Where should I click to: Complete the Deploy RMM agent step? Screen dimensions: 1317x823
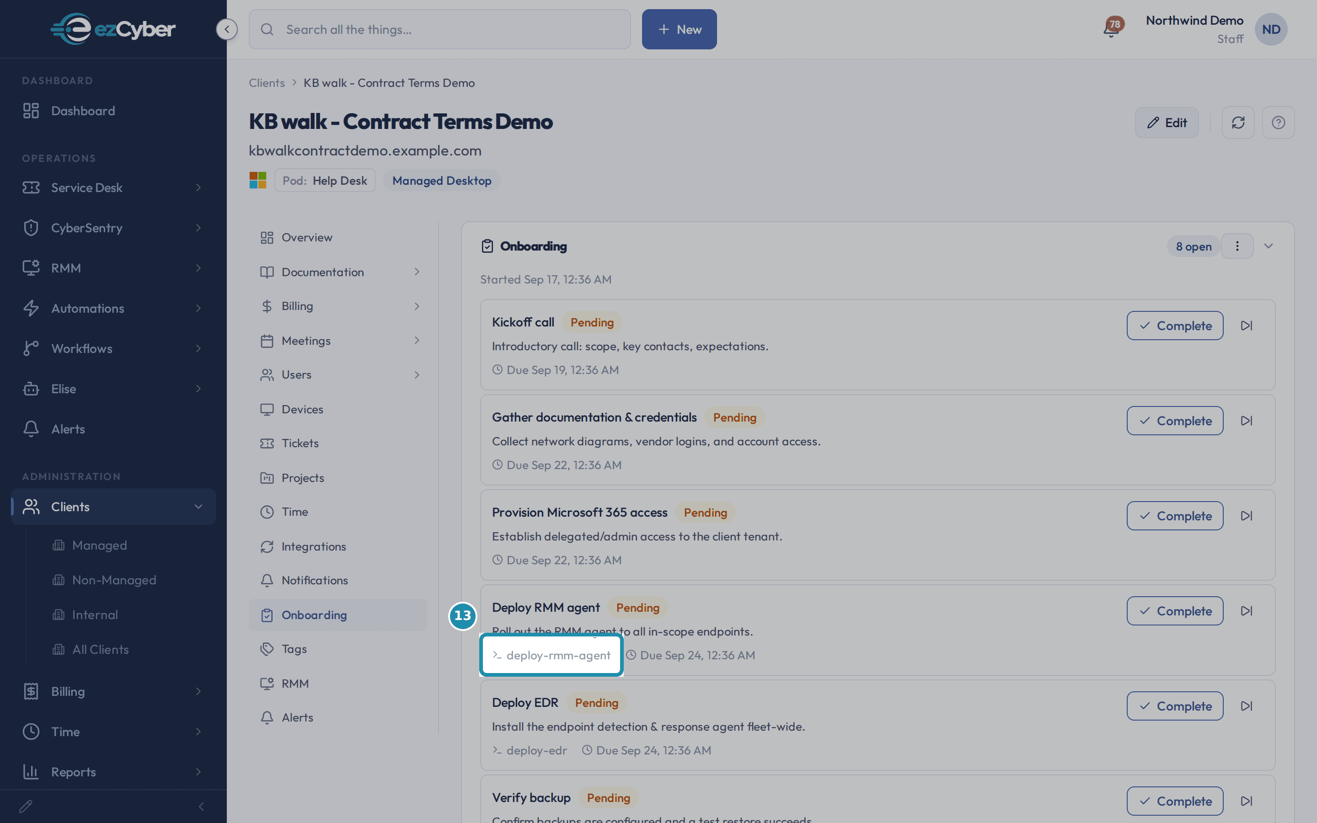pos(1175,611)
